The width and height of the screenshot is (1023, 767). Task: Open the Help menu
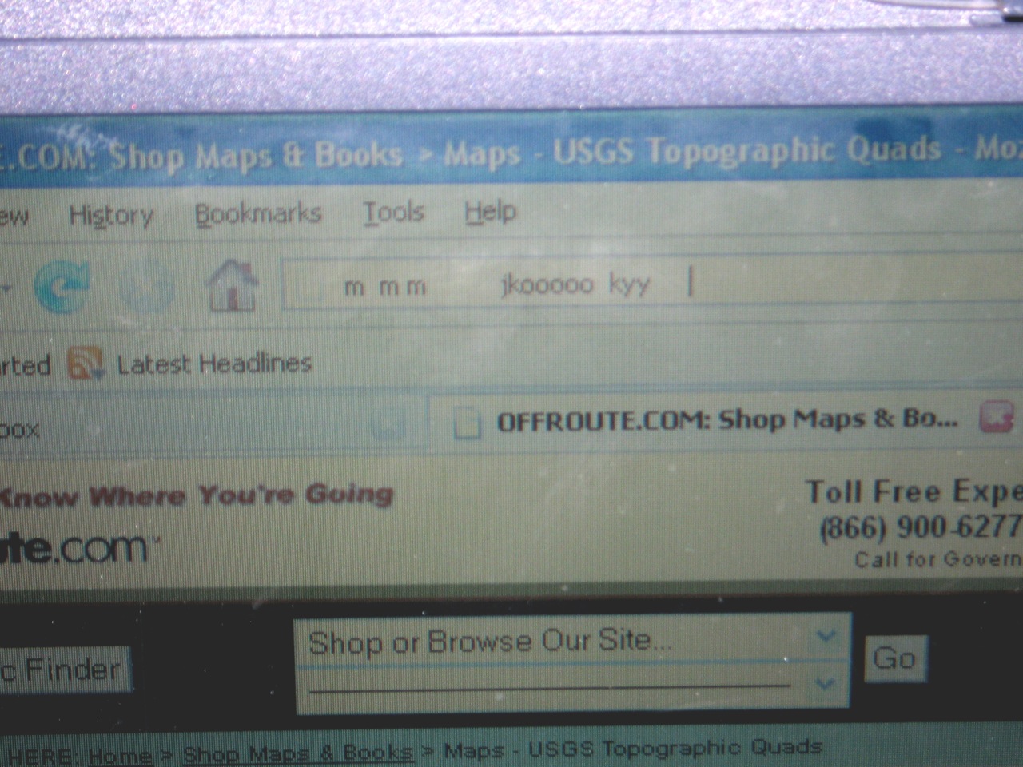[490, 212]
